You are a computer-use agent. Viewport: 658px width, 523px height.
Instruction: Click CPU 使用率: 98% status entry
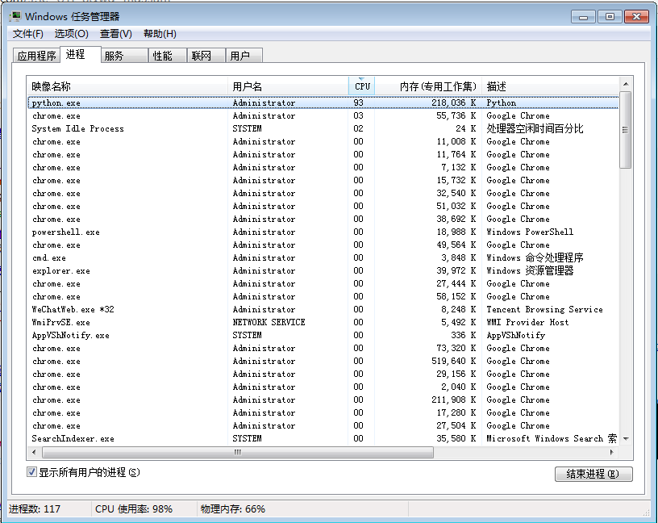pos(133,509)
